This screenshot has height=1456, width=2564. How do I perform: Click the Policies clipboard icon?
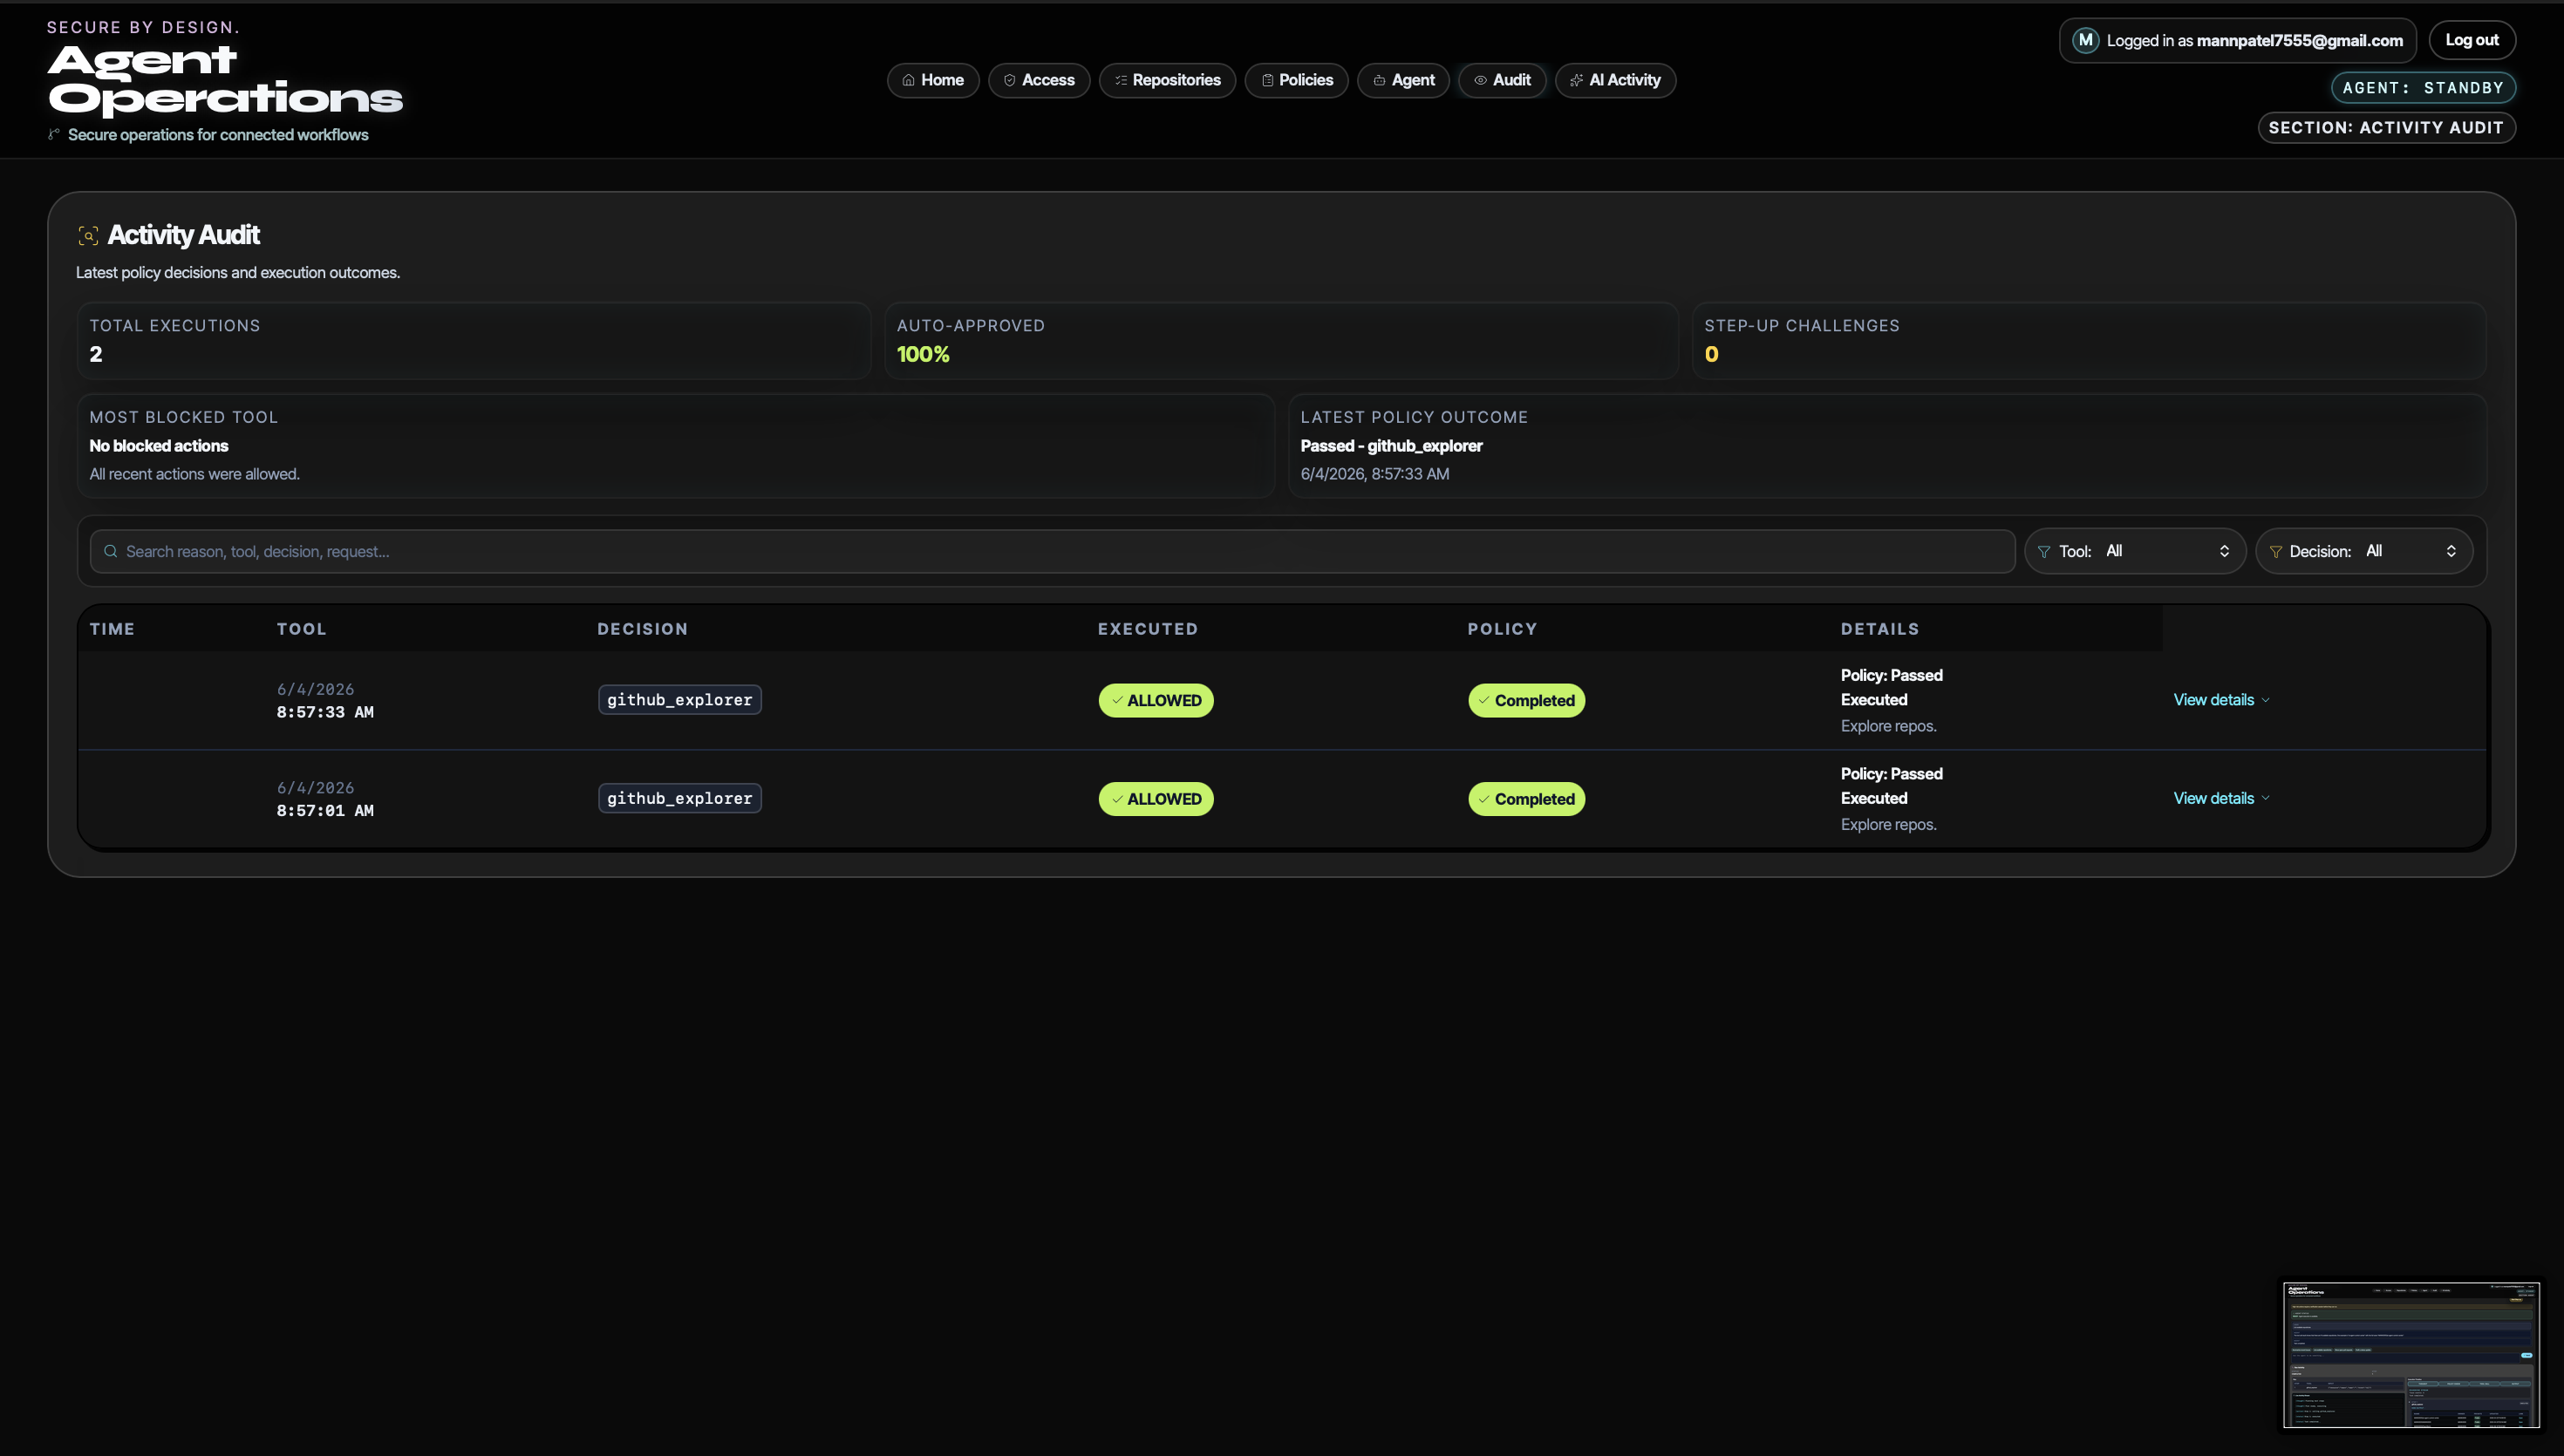pyautogui.click(x=1267, y=80)
